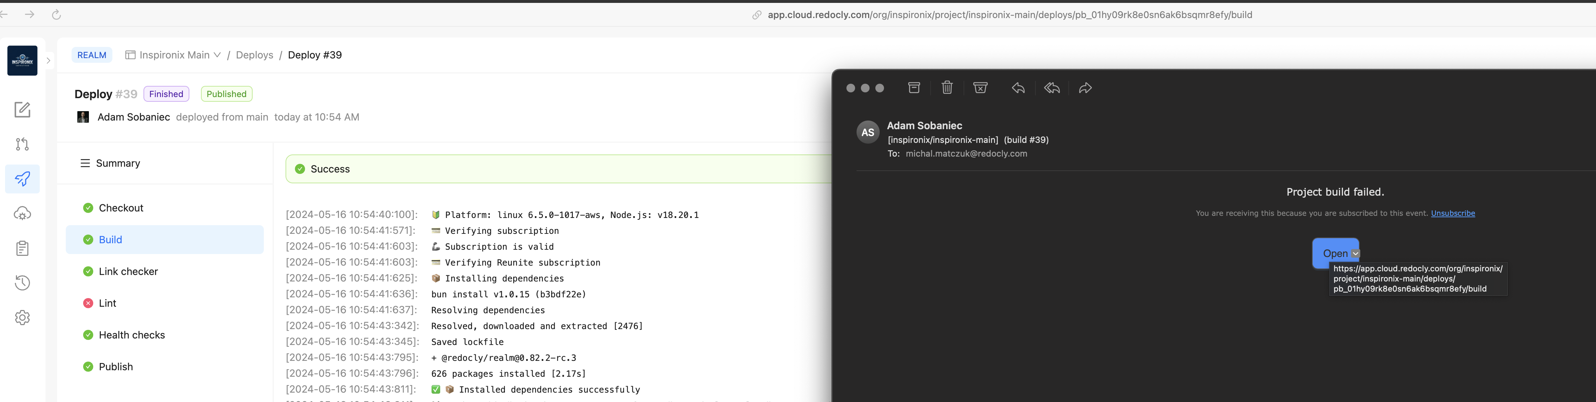Click the browser forward arrow
This screenshot has height=402, width=1596.
coord(30,14)
